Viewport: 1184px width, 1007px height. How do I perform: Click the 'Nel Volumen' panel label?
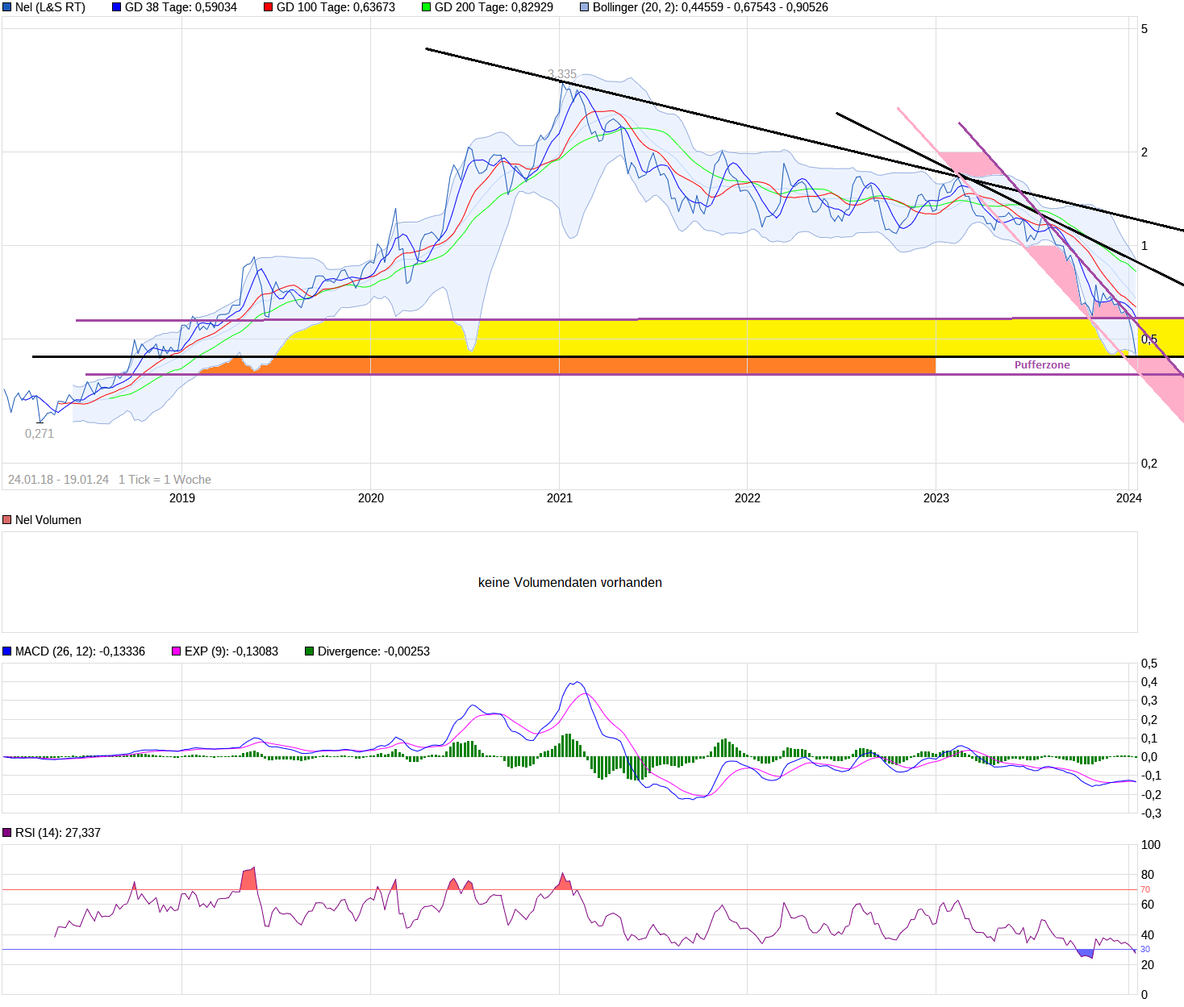[48, 520]
